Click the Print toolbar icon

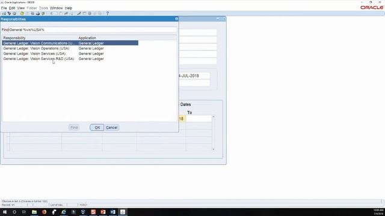pyautogui.click(x=38, y=13)
